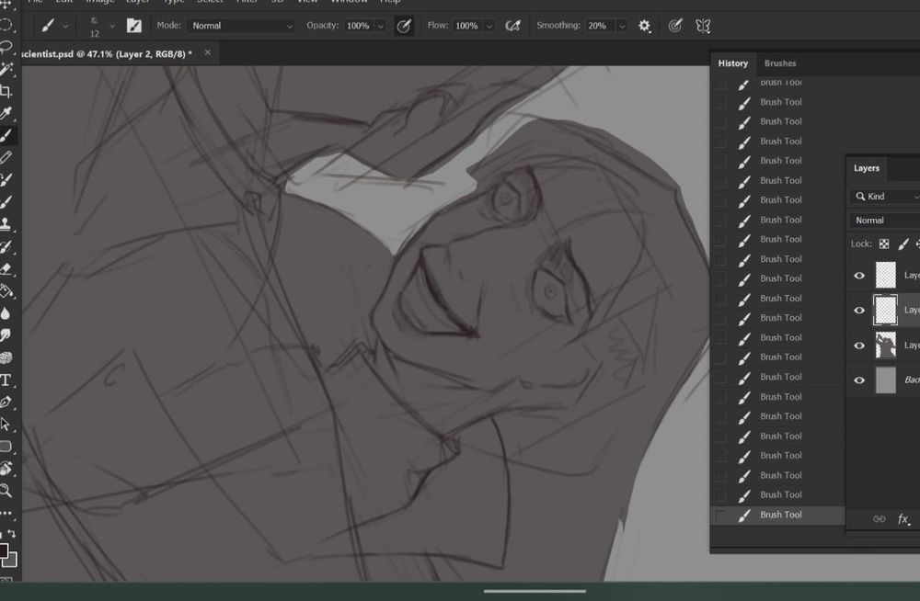Viewport: 920px width, 601px height.
Task: Pick the Type tool
Action: (x=6, y=380)
